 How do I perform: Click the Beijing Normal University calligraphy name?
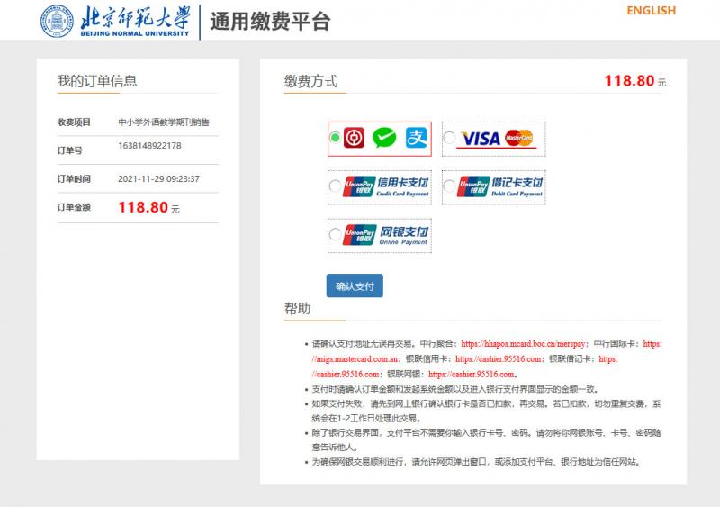(135, 18)
